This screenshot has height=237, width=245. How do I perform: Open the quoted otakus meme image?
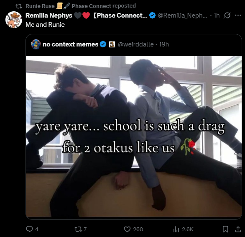134,137
